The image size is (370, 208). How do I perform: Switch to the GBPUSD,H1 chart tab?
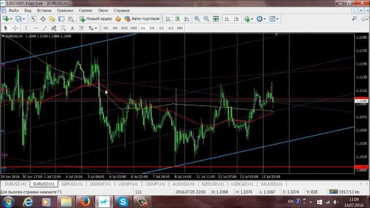click(72, 184)
